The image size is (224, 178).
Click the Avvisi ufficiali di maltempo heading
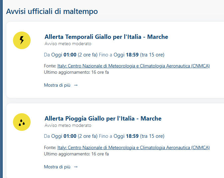tap(52, 11)
